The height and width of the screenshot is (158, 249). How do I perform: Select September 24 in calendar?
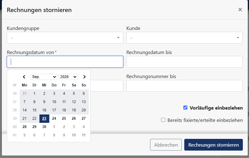[54, 118]
